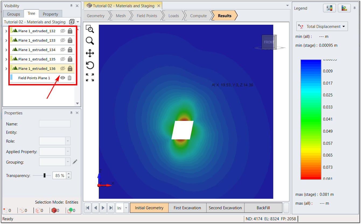Click the rotate view tool icon
Image resolution: width=361 pixels, height=224 pixels.
pos(90,65)
